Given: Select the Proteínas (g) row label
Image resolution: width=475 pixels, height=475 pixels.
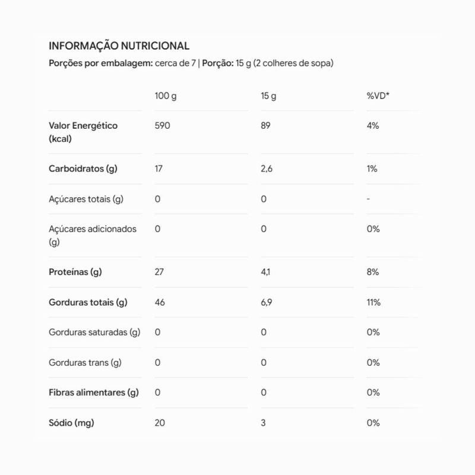Looking at the screenshot, I should click(75, 272).
